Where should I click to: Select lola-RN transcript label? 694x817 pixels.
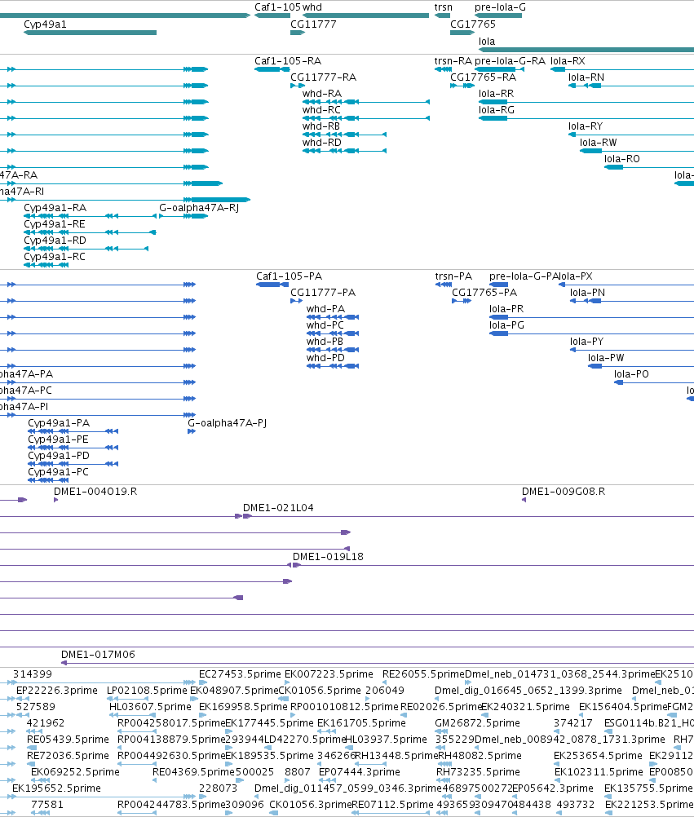pos(586,77)
